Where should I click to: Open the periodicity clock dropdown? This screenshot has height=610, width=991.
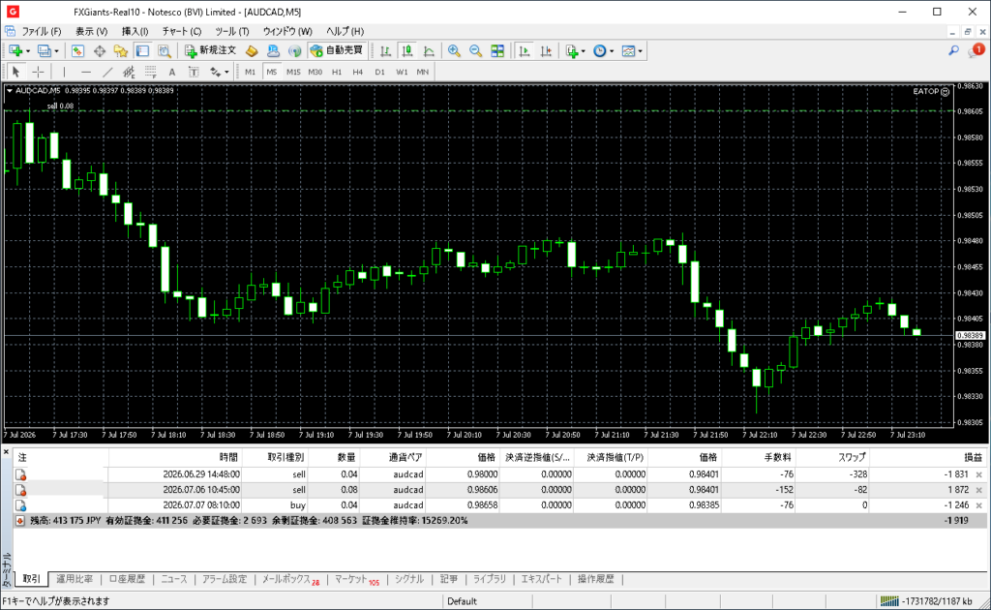point(612,51)
